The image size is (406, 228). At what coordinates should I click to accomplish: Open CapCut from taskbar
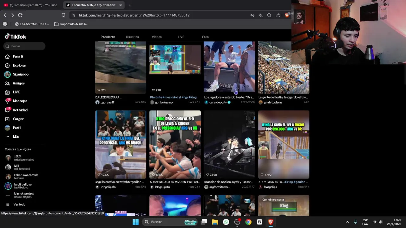[259, 222]
